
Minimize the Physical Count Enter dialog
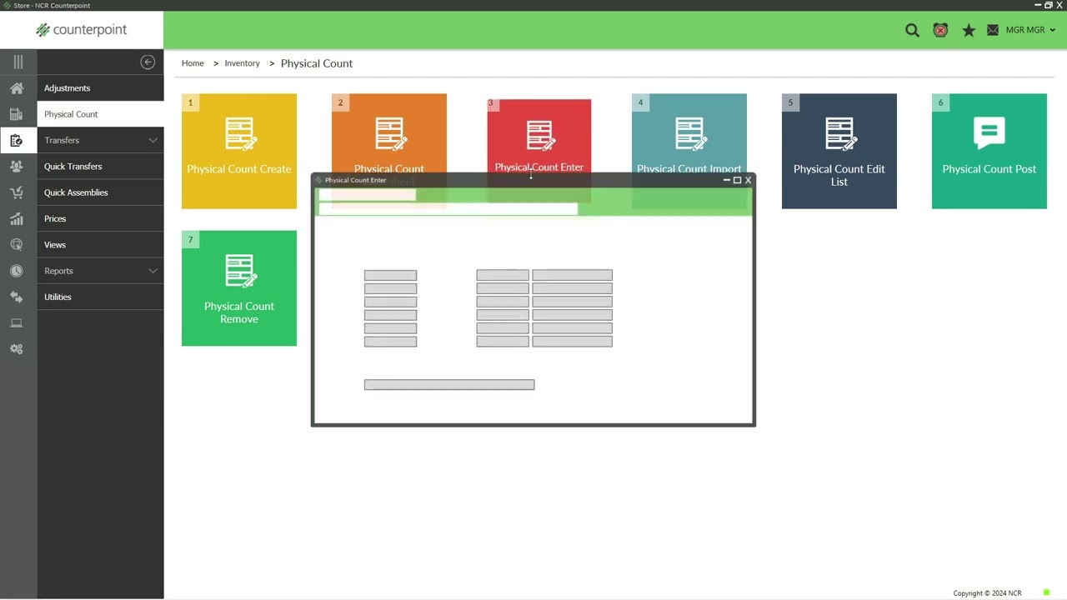726,180
